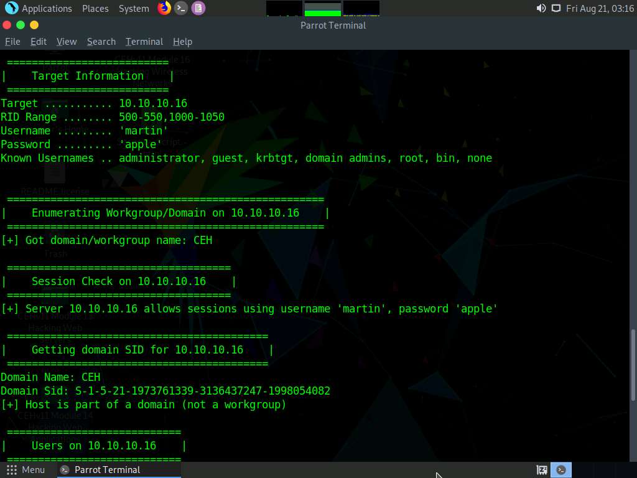Click the red close window button
Viewport: 637px width, 478px height.
[x=7, y=25]
